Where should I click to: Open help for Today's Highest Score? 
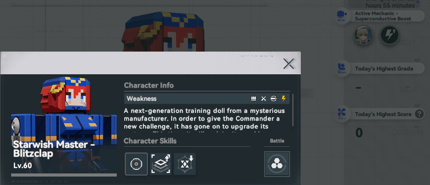point(419,114)
